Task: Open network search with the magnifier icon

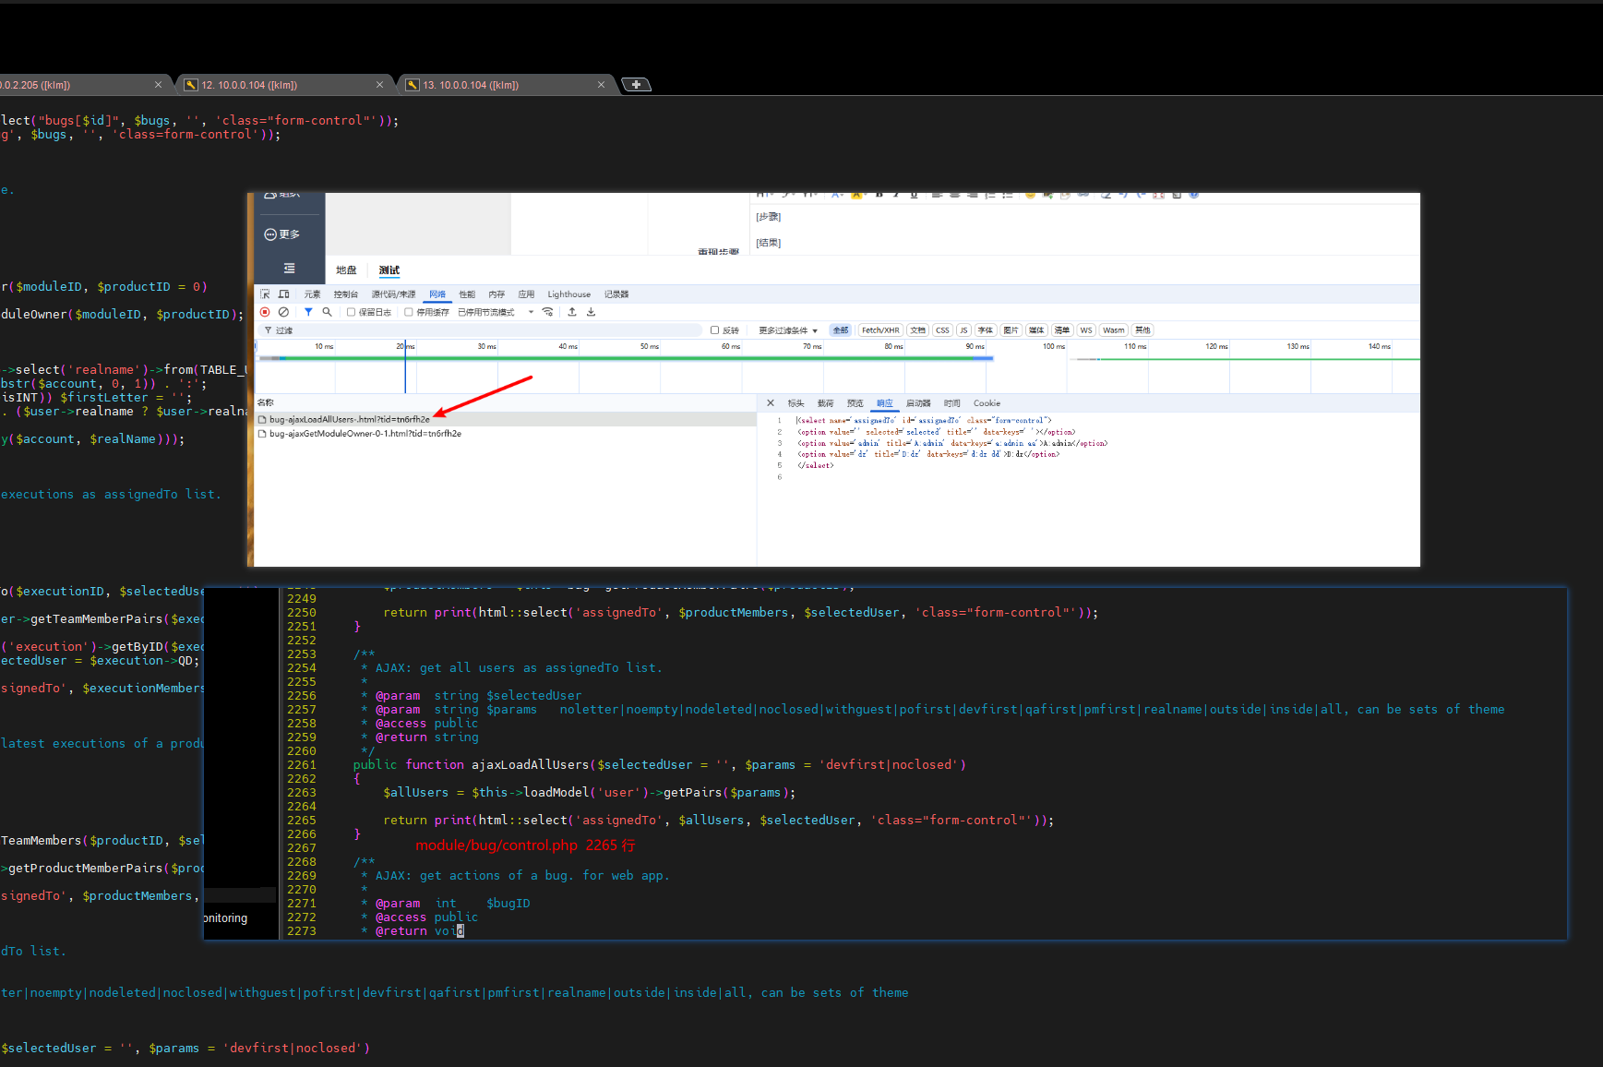Action: [327, 312]
